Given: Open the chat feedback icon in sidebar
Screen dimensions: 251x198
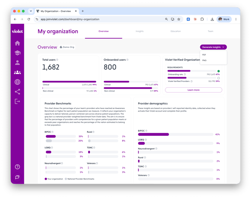Looking at the screenshot, I should pyautogui.click(x=17, y=177).
